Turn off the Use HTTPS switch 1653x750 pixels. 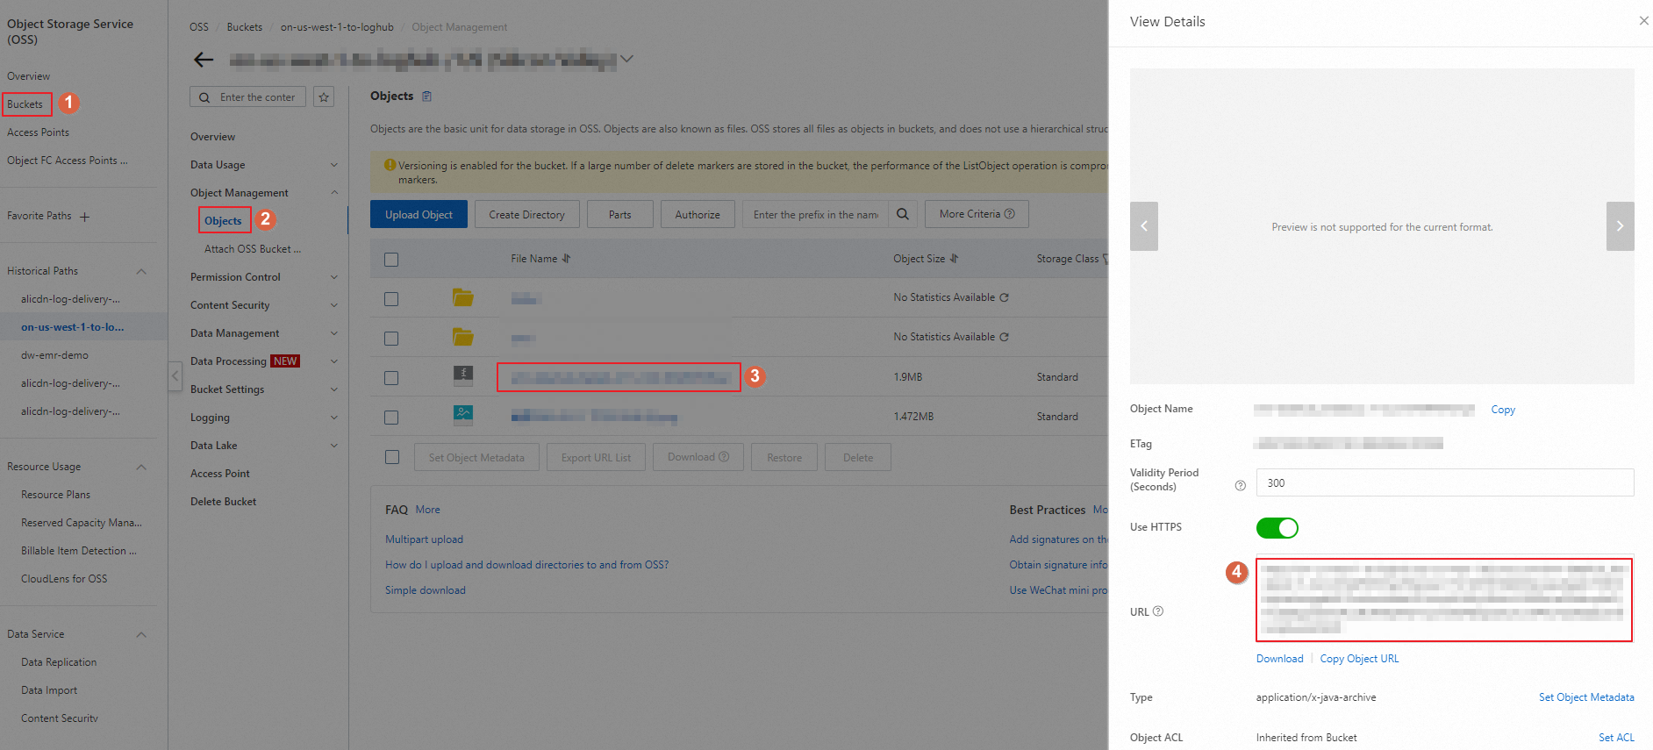click(1277, 528)
